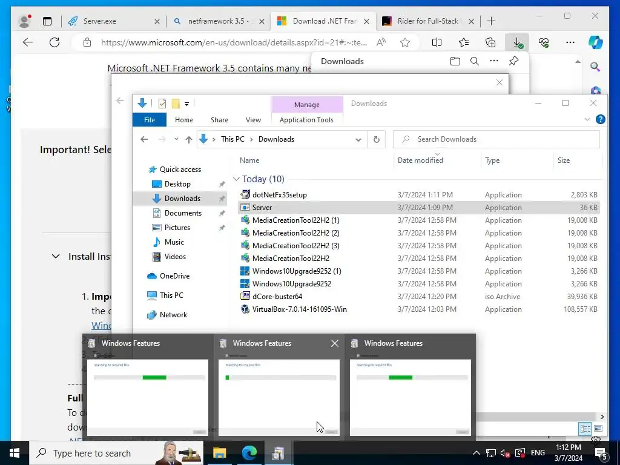Switch Explorer to large icons view
The image size is (620, 465).
598,429
